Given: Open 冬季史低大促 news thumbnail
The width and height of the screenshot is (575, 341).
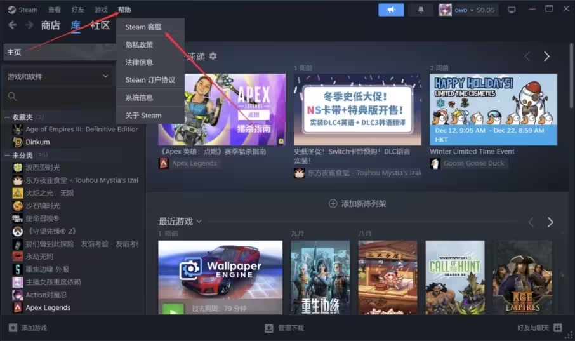Looking at the screenshot, I should click(357, 109).
